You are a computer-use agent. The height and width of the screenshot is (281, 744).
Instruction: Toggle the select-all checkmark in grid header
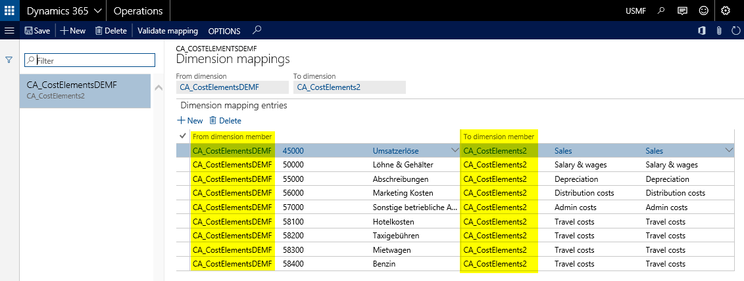183,136
